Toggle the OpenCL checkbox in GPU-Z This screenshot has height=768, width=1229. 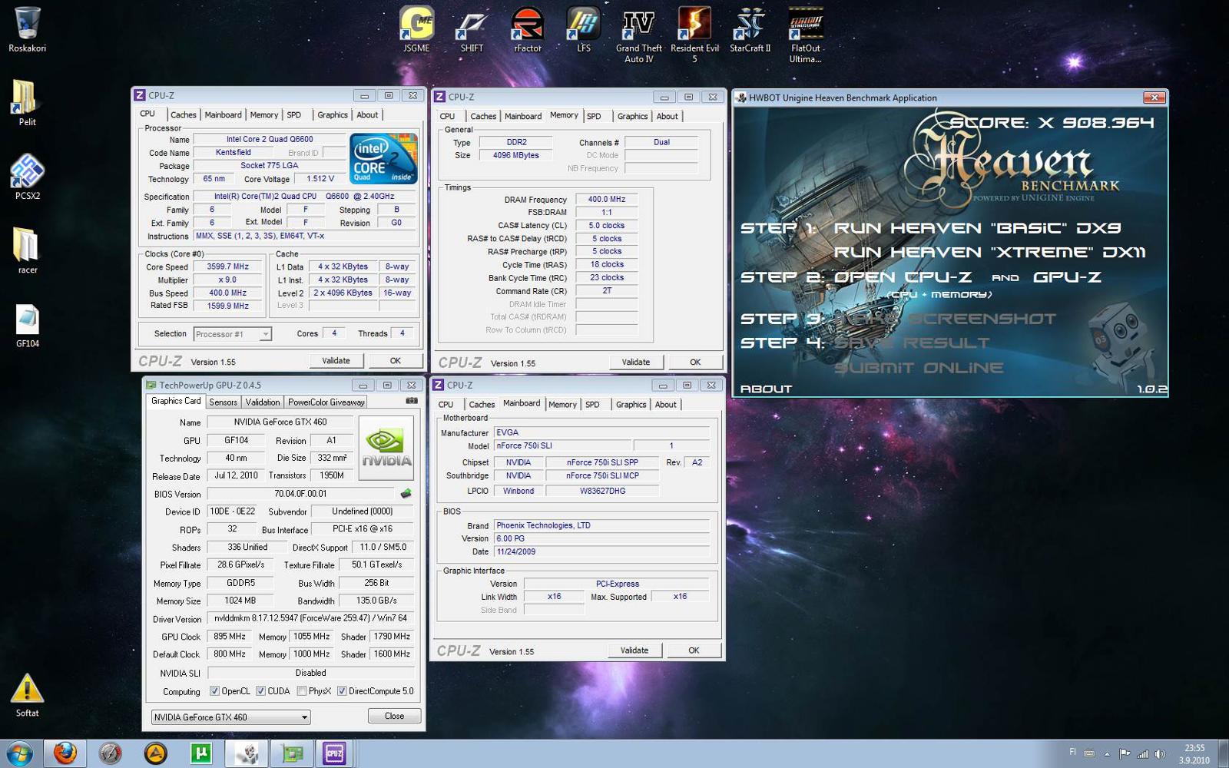(215, 691)
